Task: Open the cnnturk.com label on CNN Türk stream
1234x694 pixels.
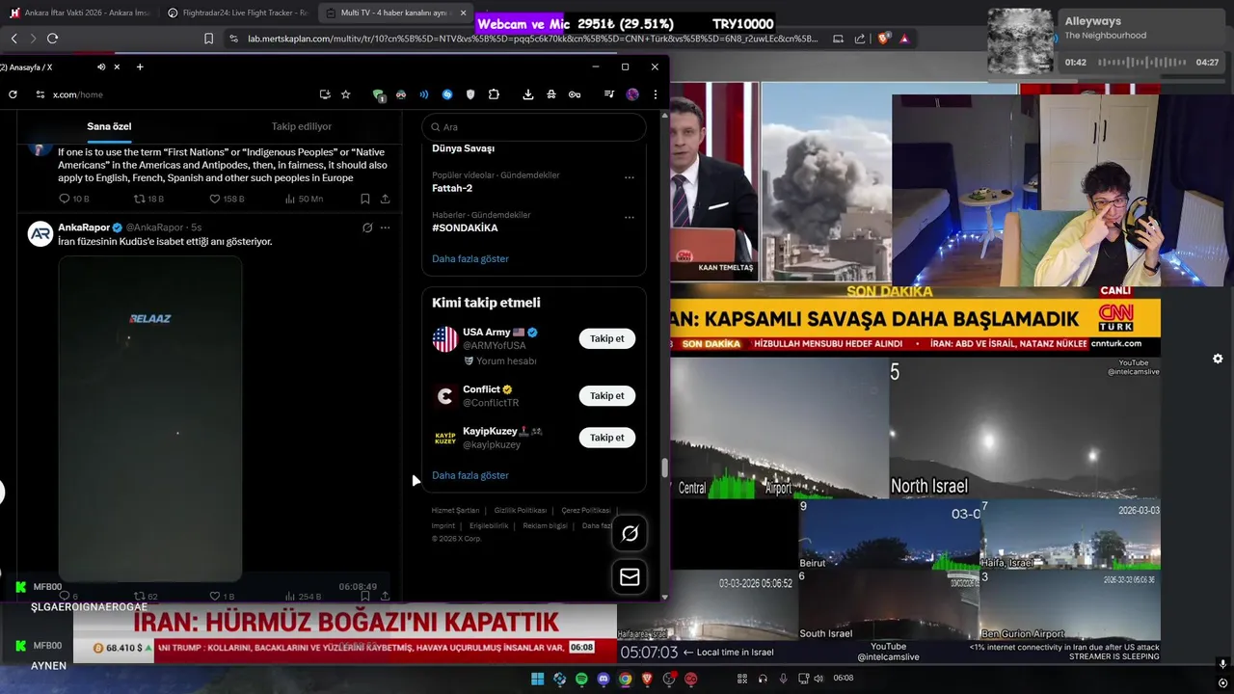Action: coord(1116,343)
